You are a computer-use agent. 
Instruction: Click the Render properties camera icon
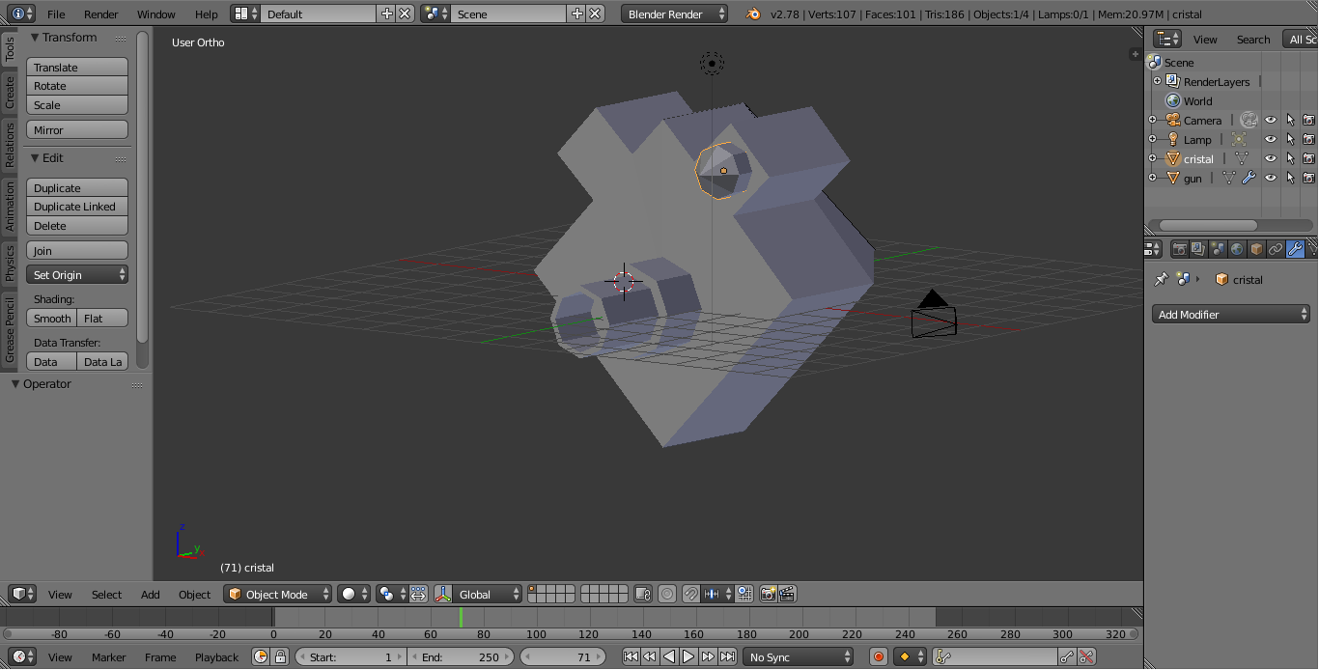pos(1179,249)
